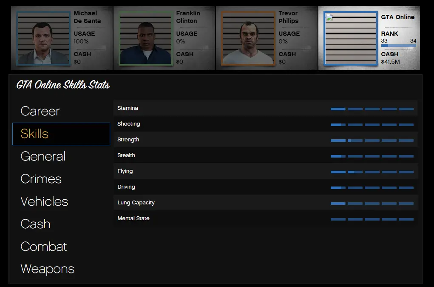Open the Skills stats section
The image size is (434, 287).
pos(61,134)
